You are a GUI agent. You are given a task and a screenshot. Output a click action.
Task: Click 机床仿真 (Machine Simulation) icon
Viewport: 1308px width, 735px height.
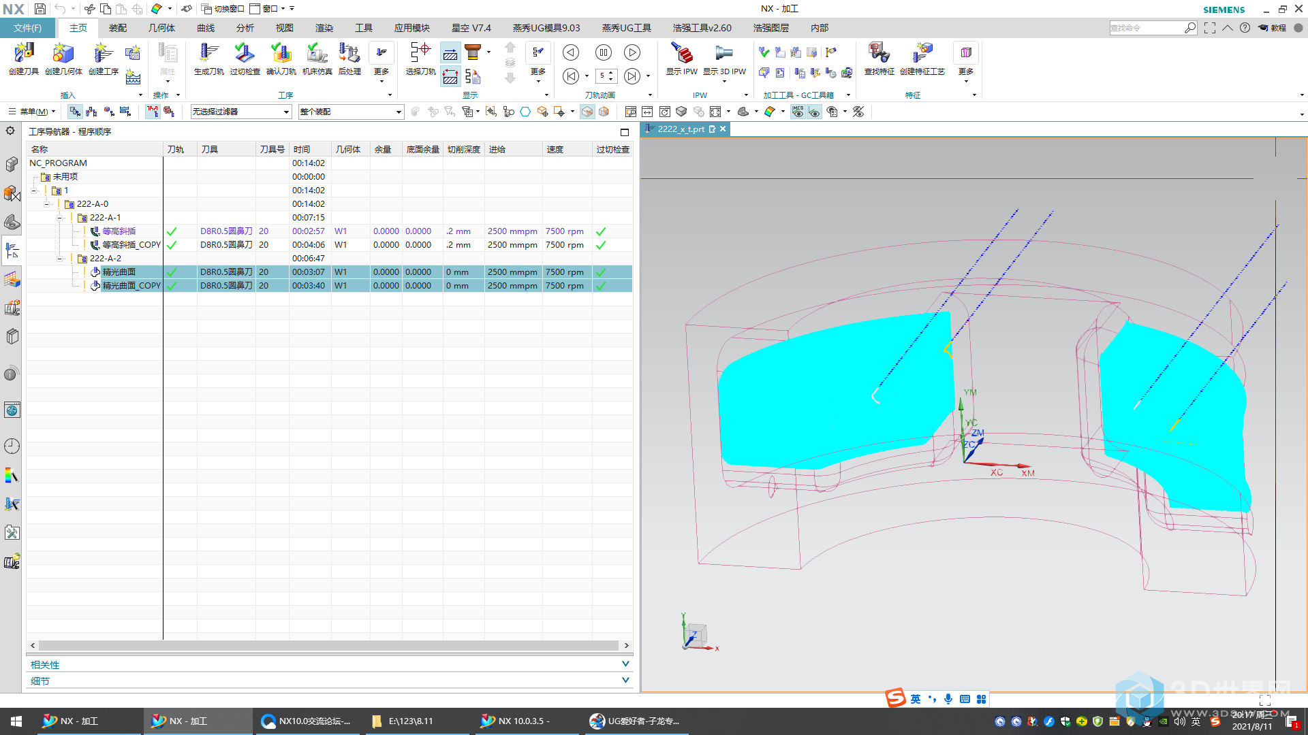pyautogui.click(x=317, y=59)
